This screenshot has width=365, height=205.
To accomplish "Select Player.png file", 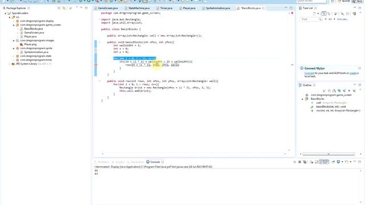I will (x=30, y=44).
